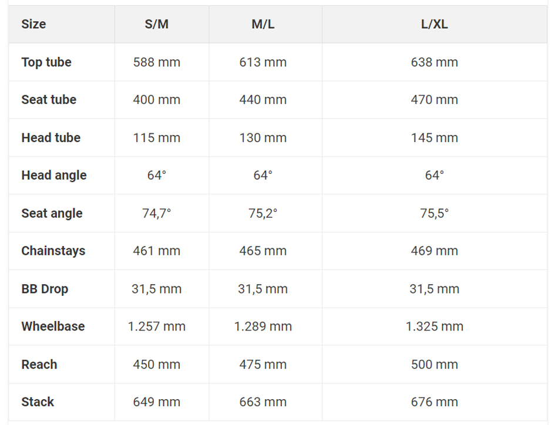Click the L/XL size column header

[x=435, y=24]
